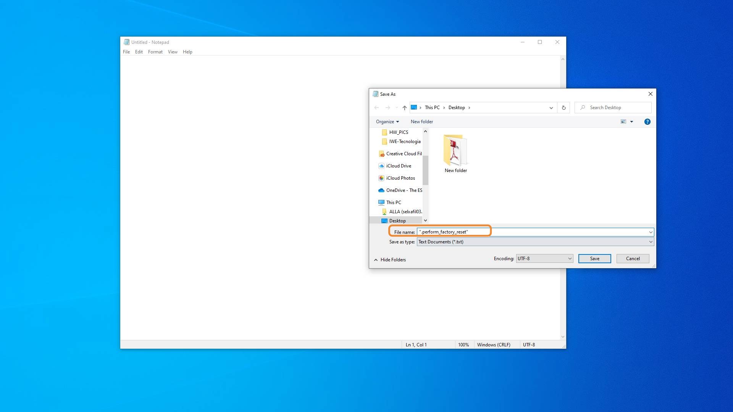
Task: Open iCloud Photos in sidebar
Action: [x=400, y=178]
